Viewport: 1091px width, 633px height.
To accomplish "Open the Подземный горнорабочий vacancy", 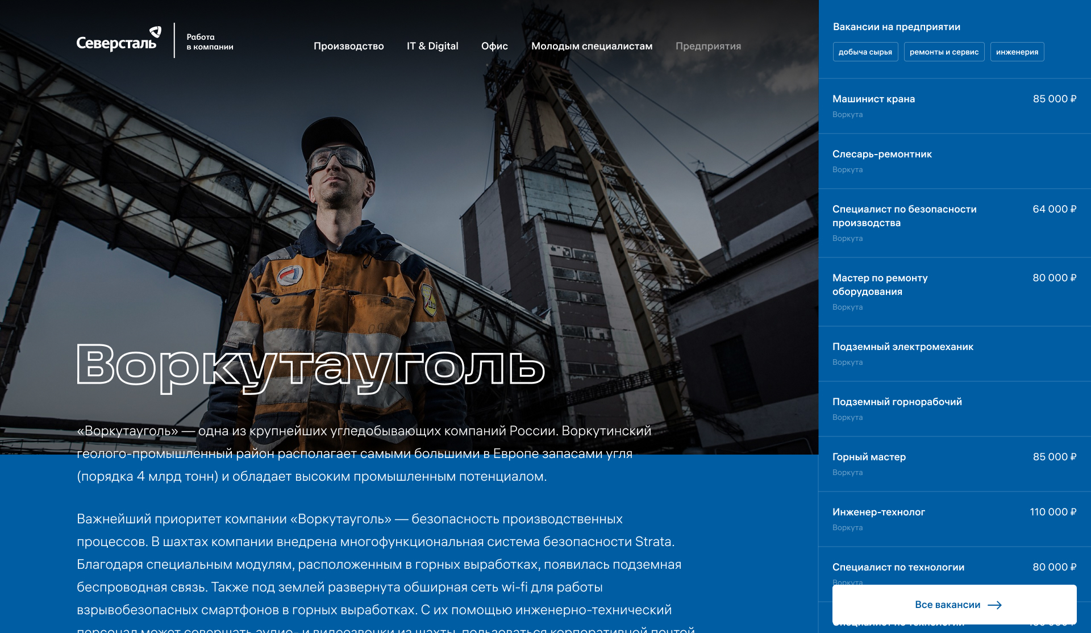I will [897, 402].
